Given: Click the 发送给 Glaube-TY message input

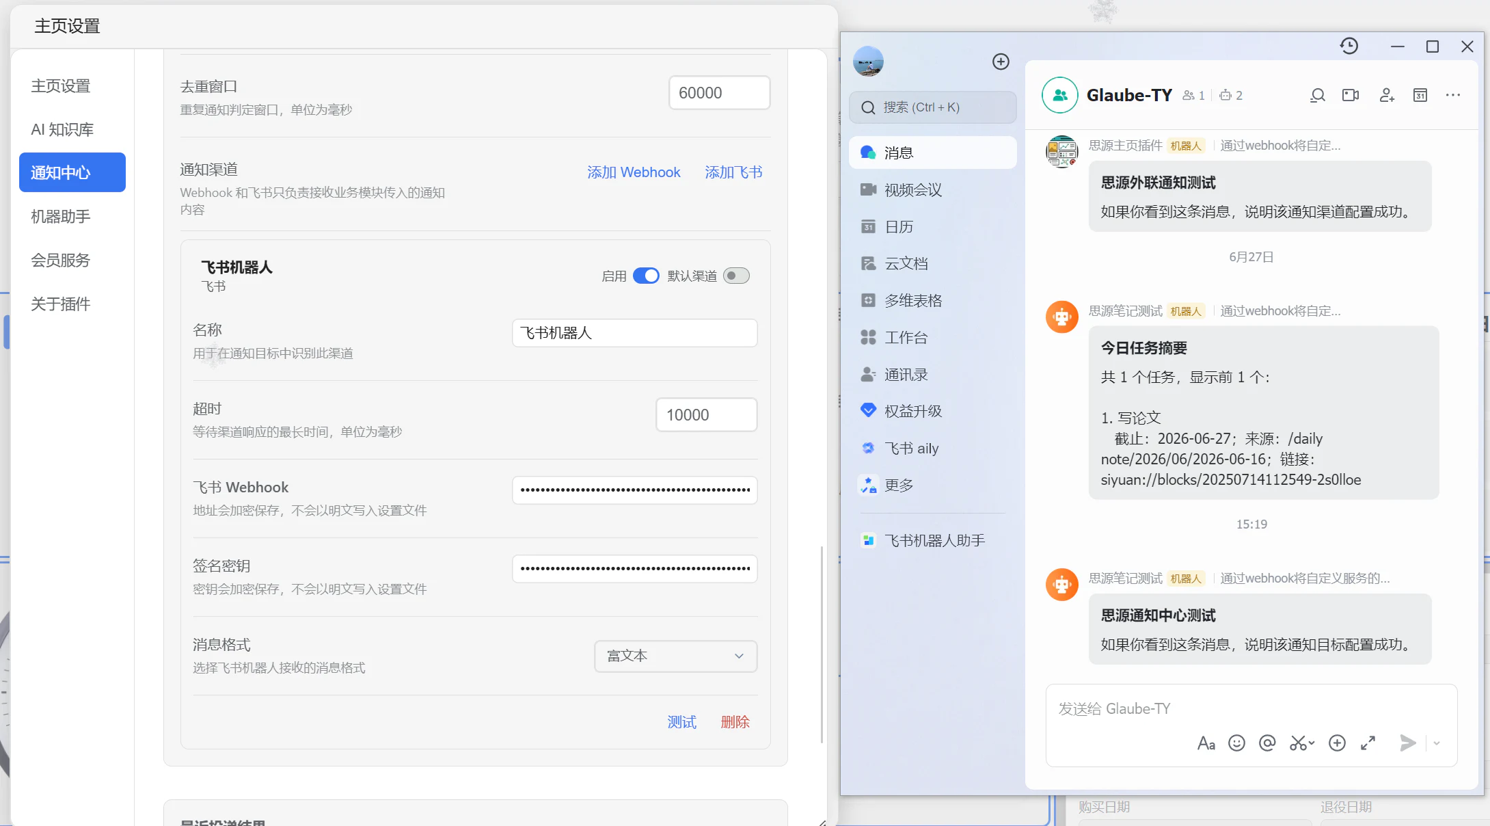Looking at the screenshot, I should pyautogui.click(x=1251, y=709).
